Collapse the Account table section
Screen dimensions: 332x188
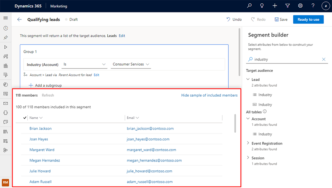(x=248, y=119)
